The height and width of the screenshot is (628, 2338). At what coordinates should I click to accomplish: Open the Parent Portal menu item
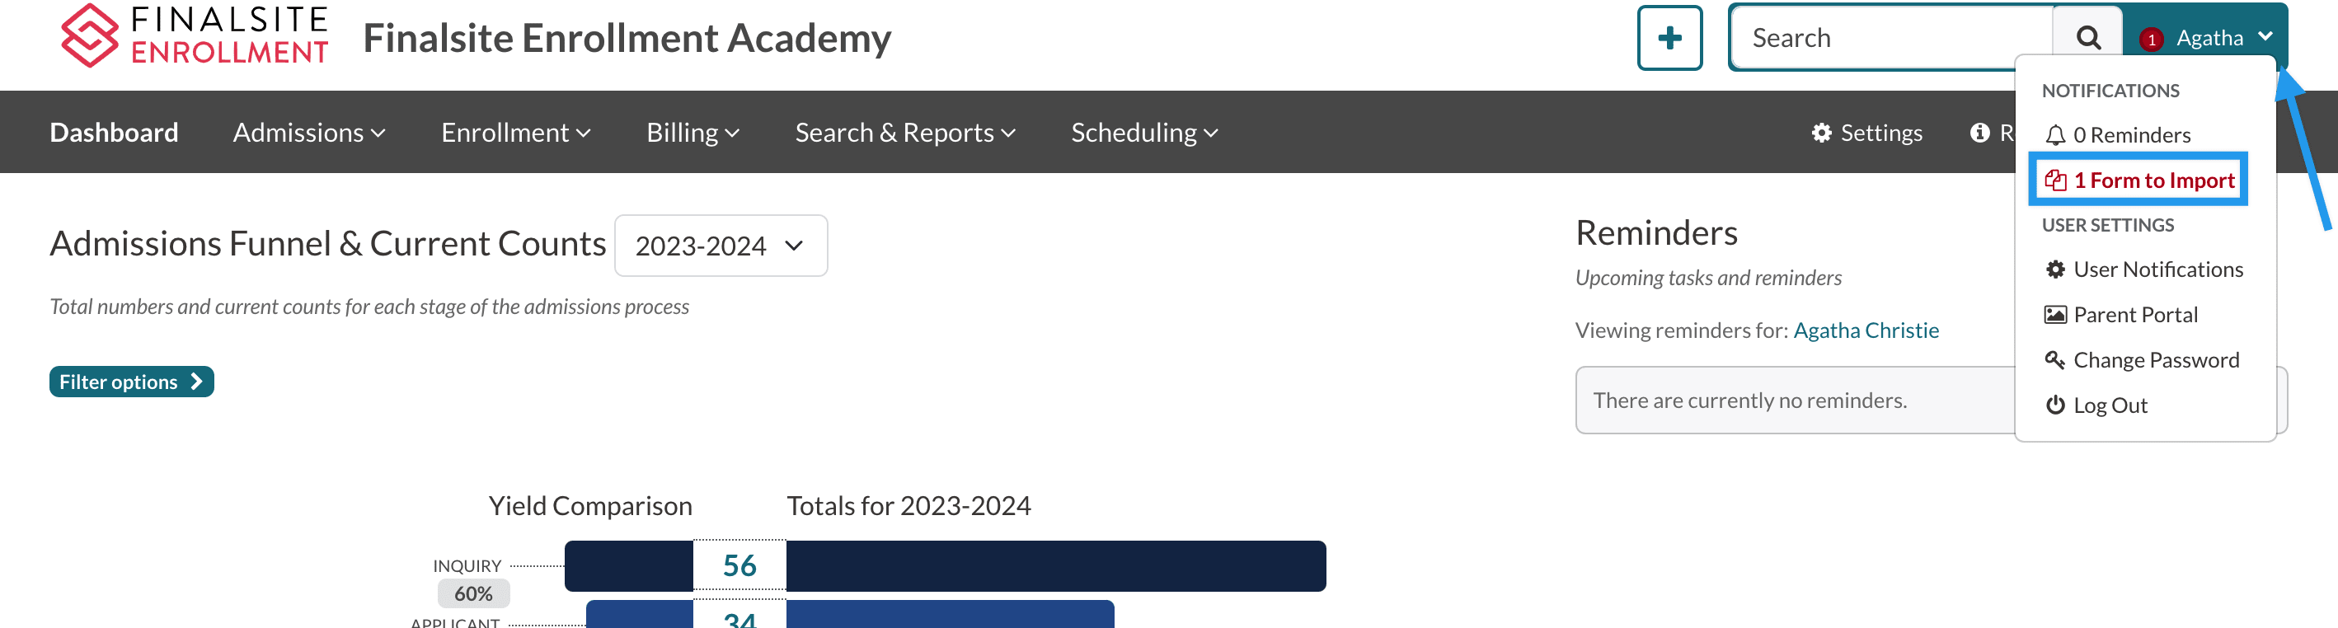coord(2134,315)
